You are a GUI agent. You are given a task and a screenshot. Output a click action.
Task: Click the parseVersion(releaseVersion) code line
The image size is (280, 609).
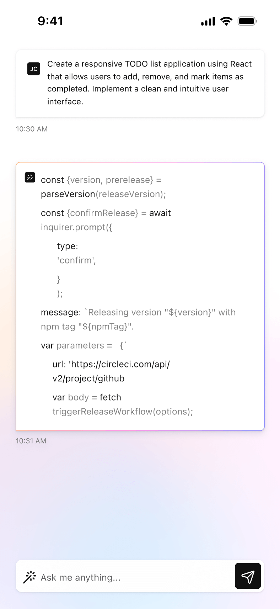pos(103,194)
